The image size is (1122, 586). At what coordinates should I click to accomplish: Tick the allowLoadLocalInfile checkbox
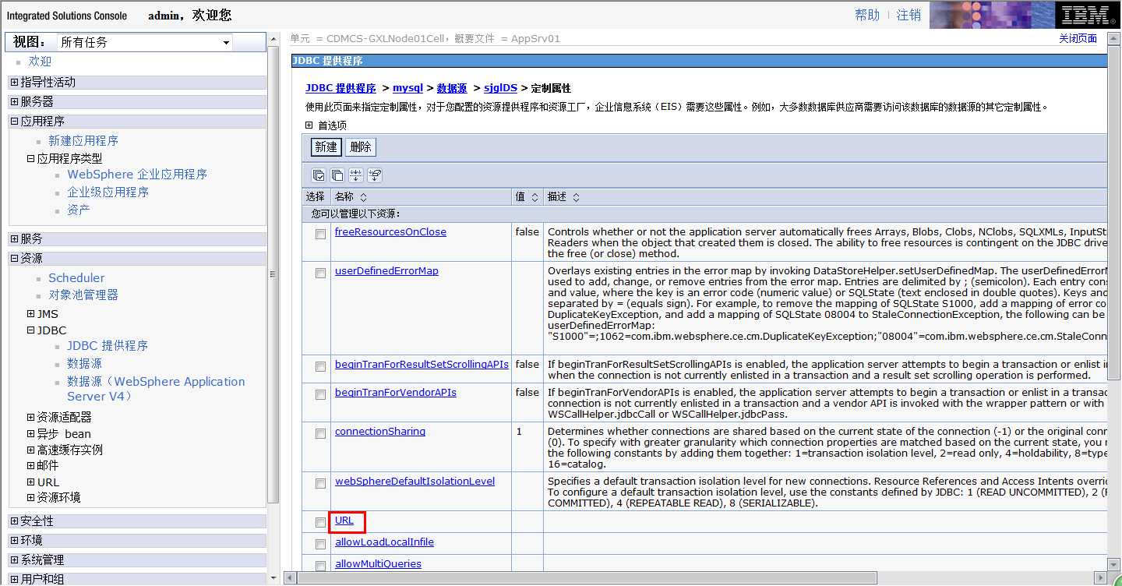point(320,544)
